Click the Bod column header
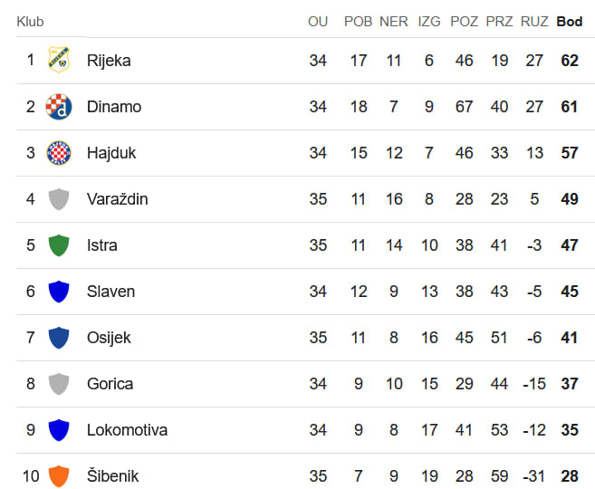 [570, 22]
